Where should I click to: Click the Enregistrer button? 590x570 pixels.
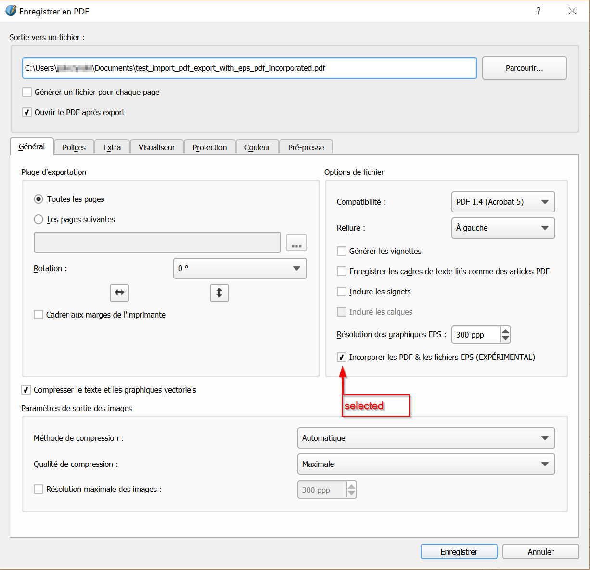click(x=459, y=552)
